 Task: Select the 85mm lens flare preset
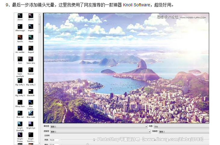(31, 17)
